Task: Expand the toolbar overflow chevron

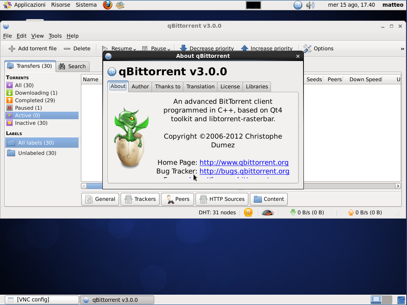Action: pyautogui.click(x=402, y=49)
